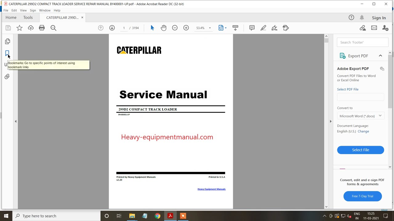Add a comment with speech bubble icon
Image resolution: width=394 pixels, height=221 pixels.
click(252, 28)
